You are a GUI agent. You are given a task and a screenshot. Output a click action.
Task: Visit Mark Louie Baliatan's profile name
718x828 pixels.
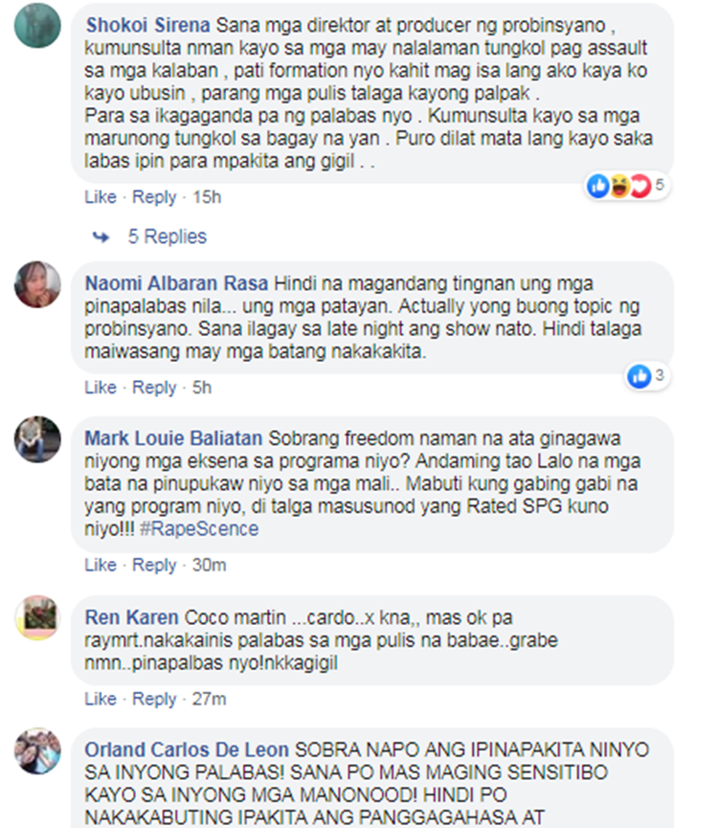(x=173, y=438)
